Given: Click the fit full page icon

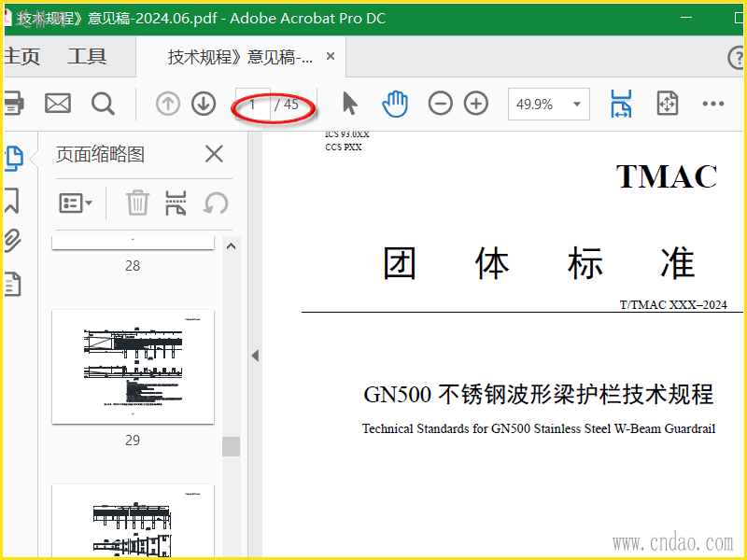Looking at the screenshot, I should click(x=667, y=104).
